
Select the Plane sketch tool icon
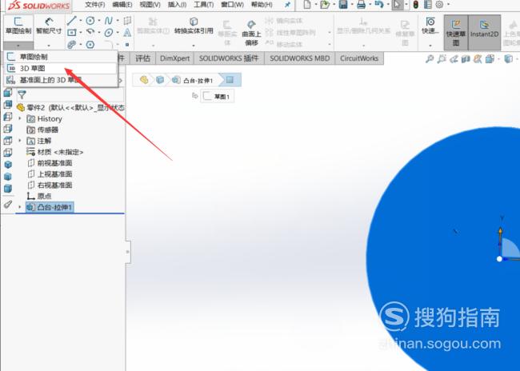127,21
